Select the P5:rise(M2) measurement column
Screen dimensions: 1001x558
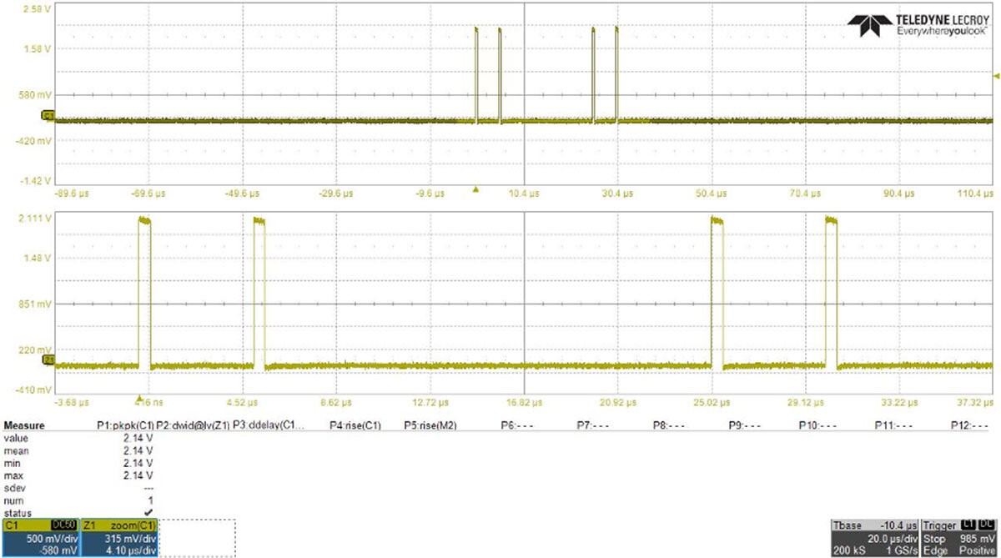pos(427,425)
